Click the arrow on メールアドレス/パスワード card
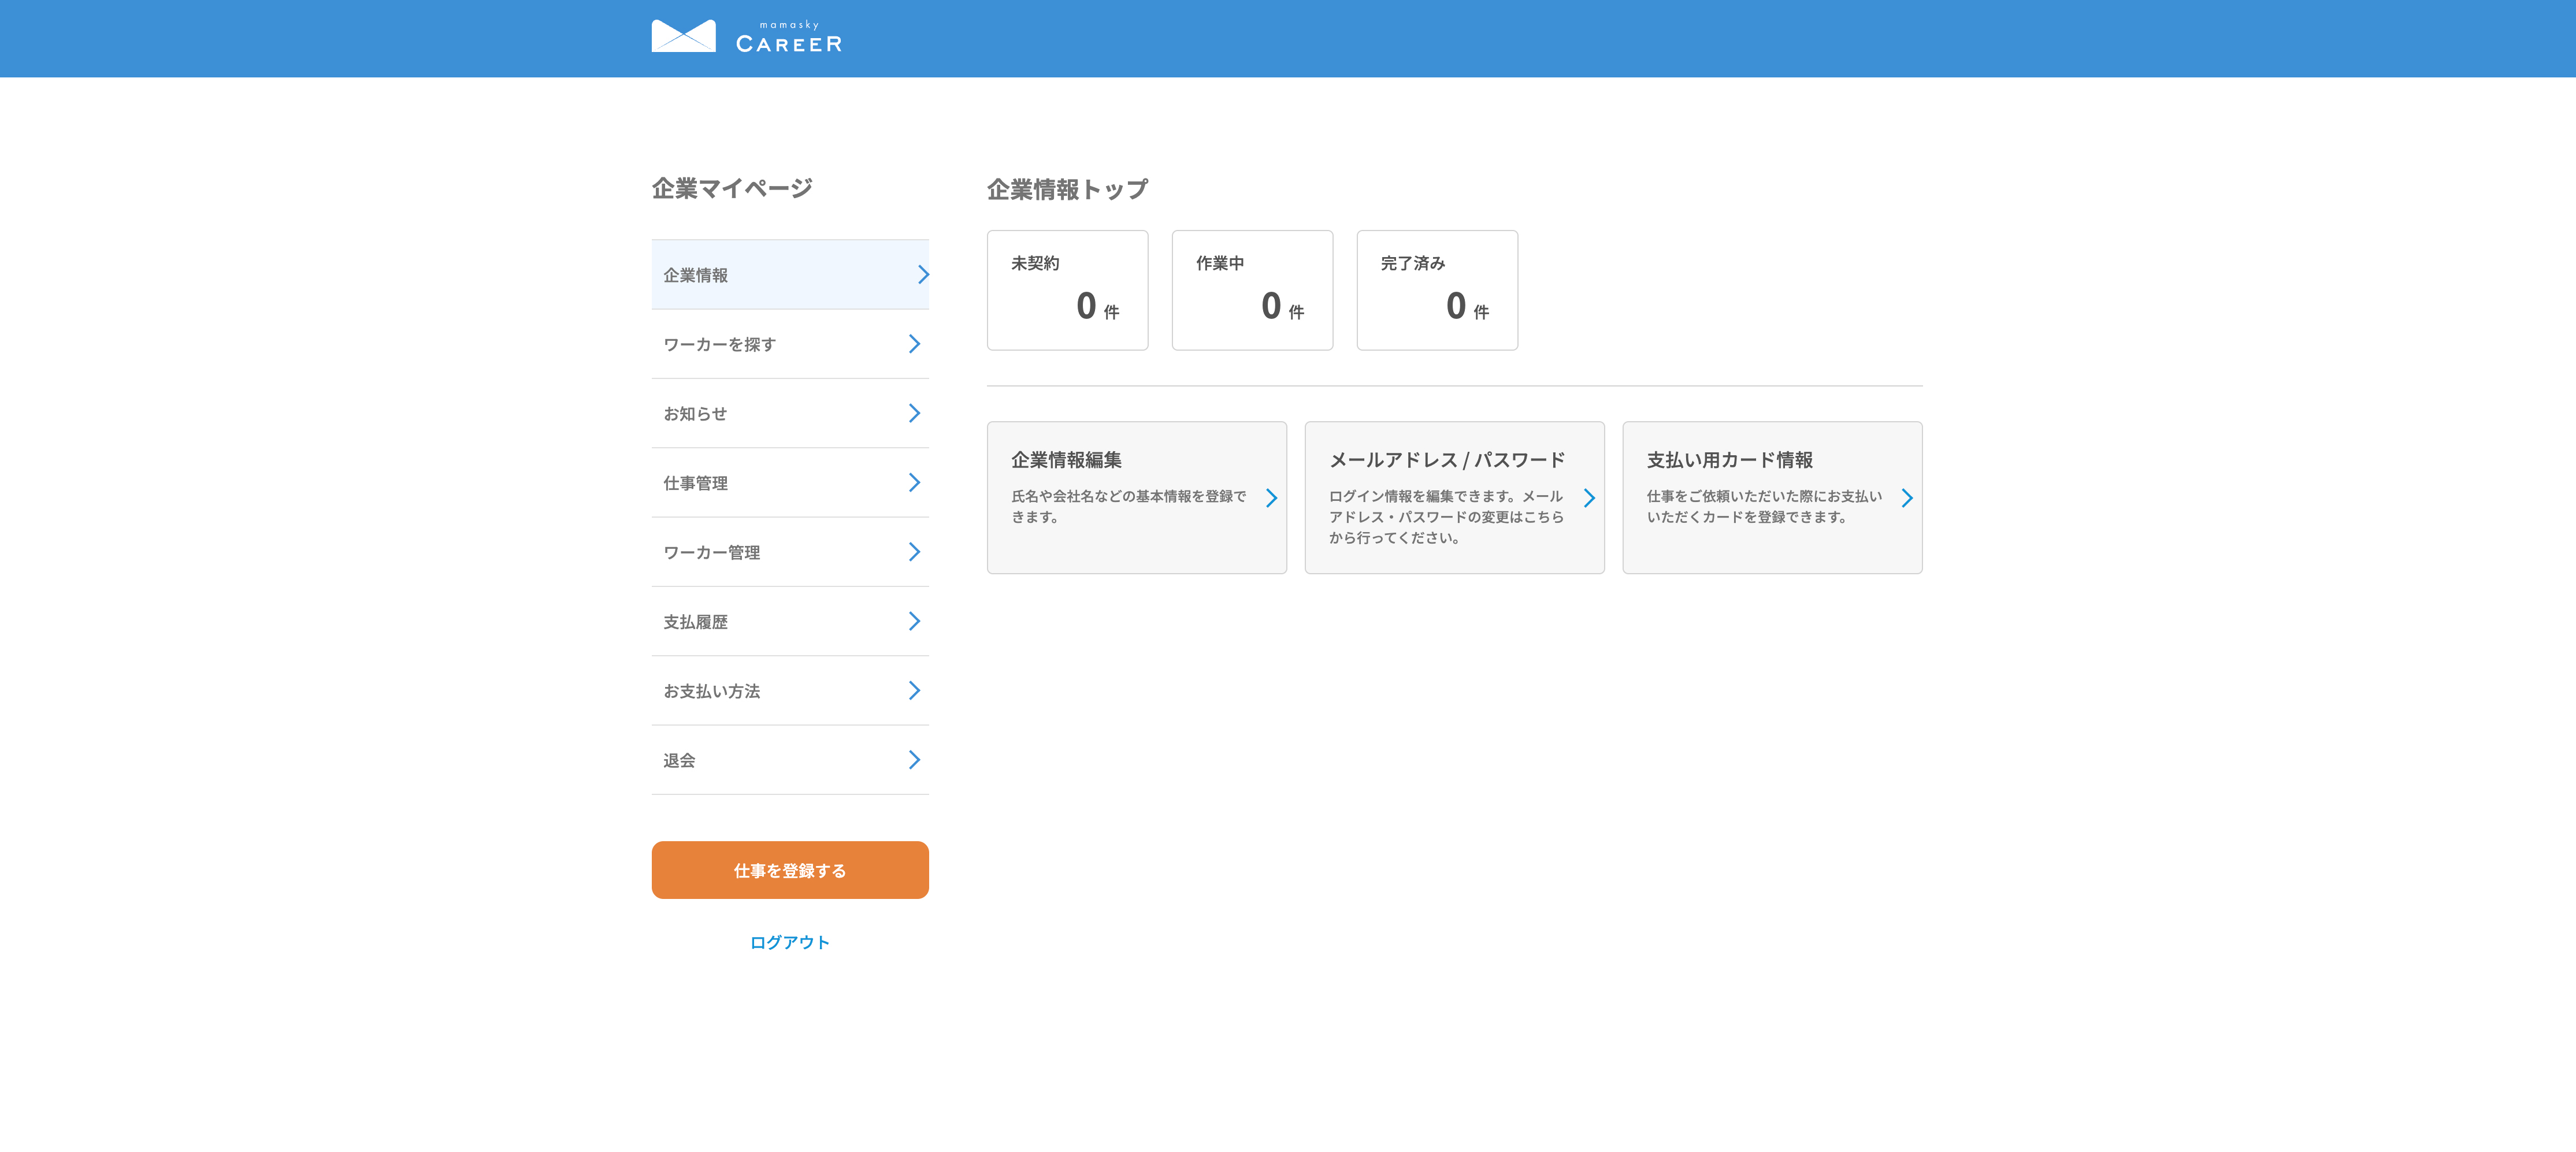The height and width of the screenshot is (1152, 2576). (x=1589, y=498)
